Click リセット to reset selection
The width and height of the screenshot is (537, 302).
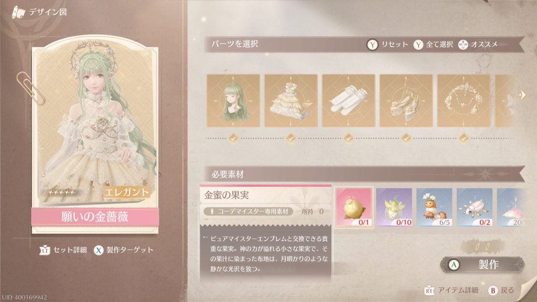[x=388, y=45]
